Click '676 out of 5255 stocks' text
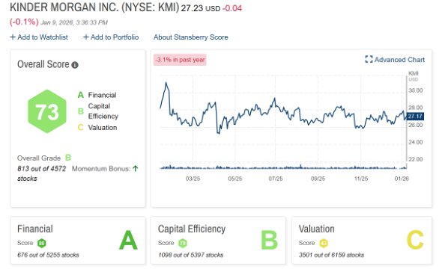This screenshot has width=442, height=269. pos(48,255)
